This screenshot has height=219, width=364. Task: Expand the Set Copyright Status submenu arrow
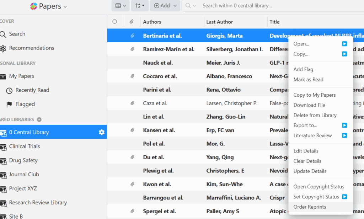[344, 197]
